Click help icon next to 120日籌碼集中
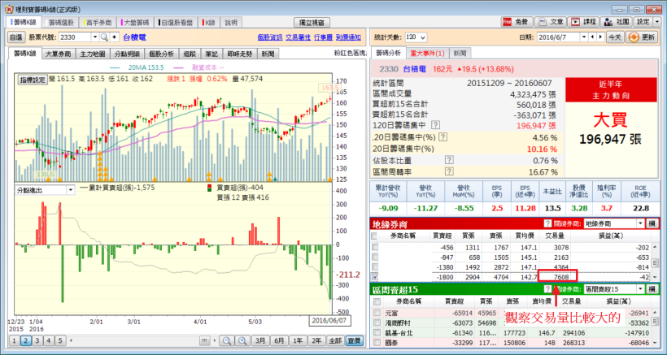 click(x=435, y=125)
